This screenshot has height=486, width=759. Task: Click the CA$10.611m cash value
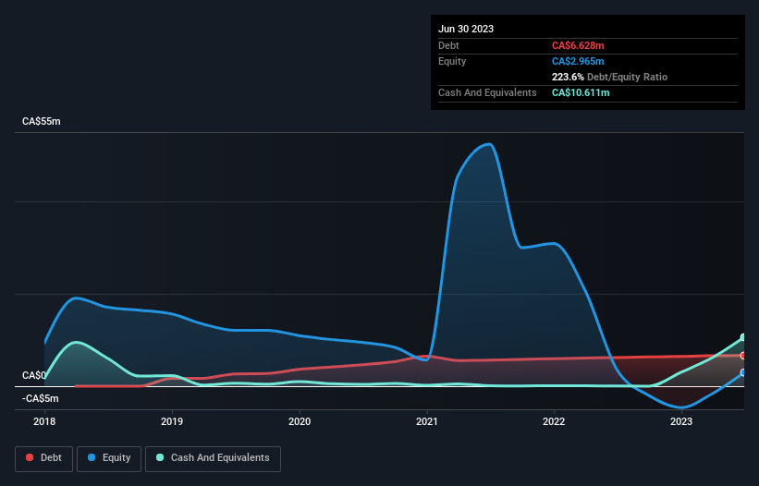click(581, 92)
